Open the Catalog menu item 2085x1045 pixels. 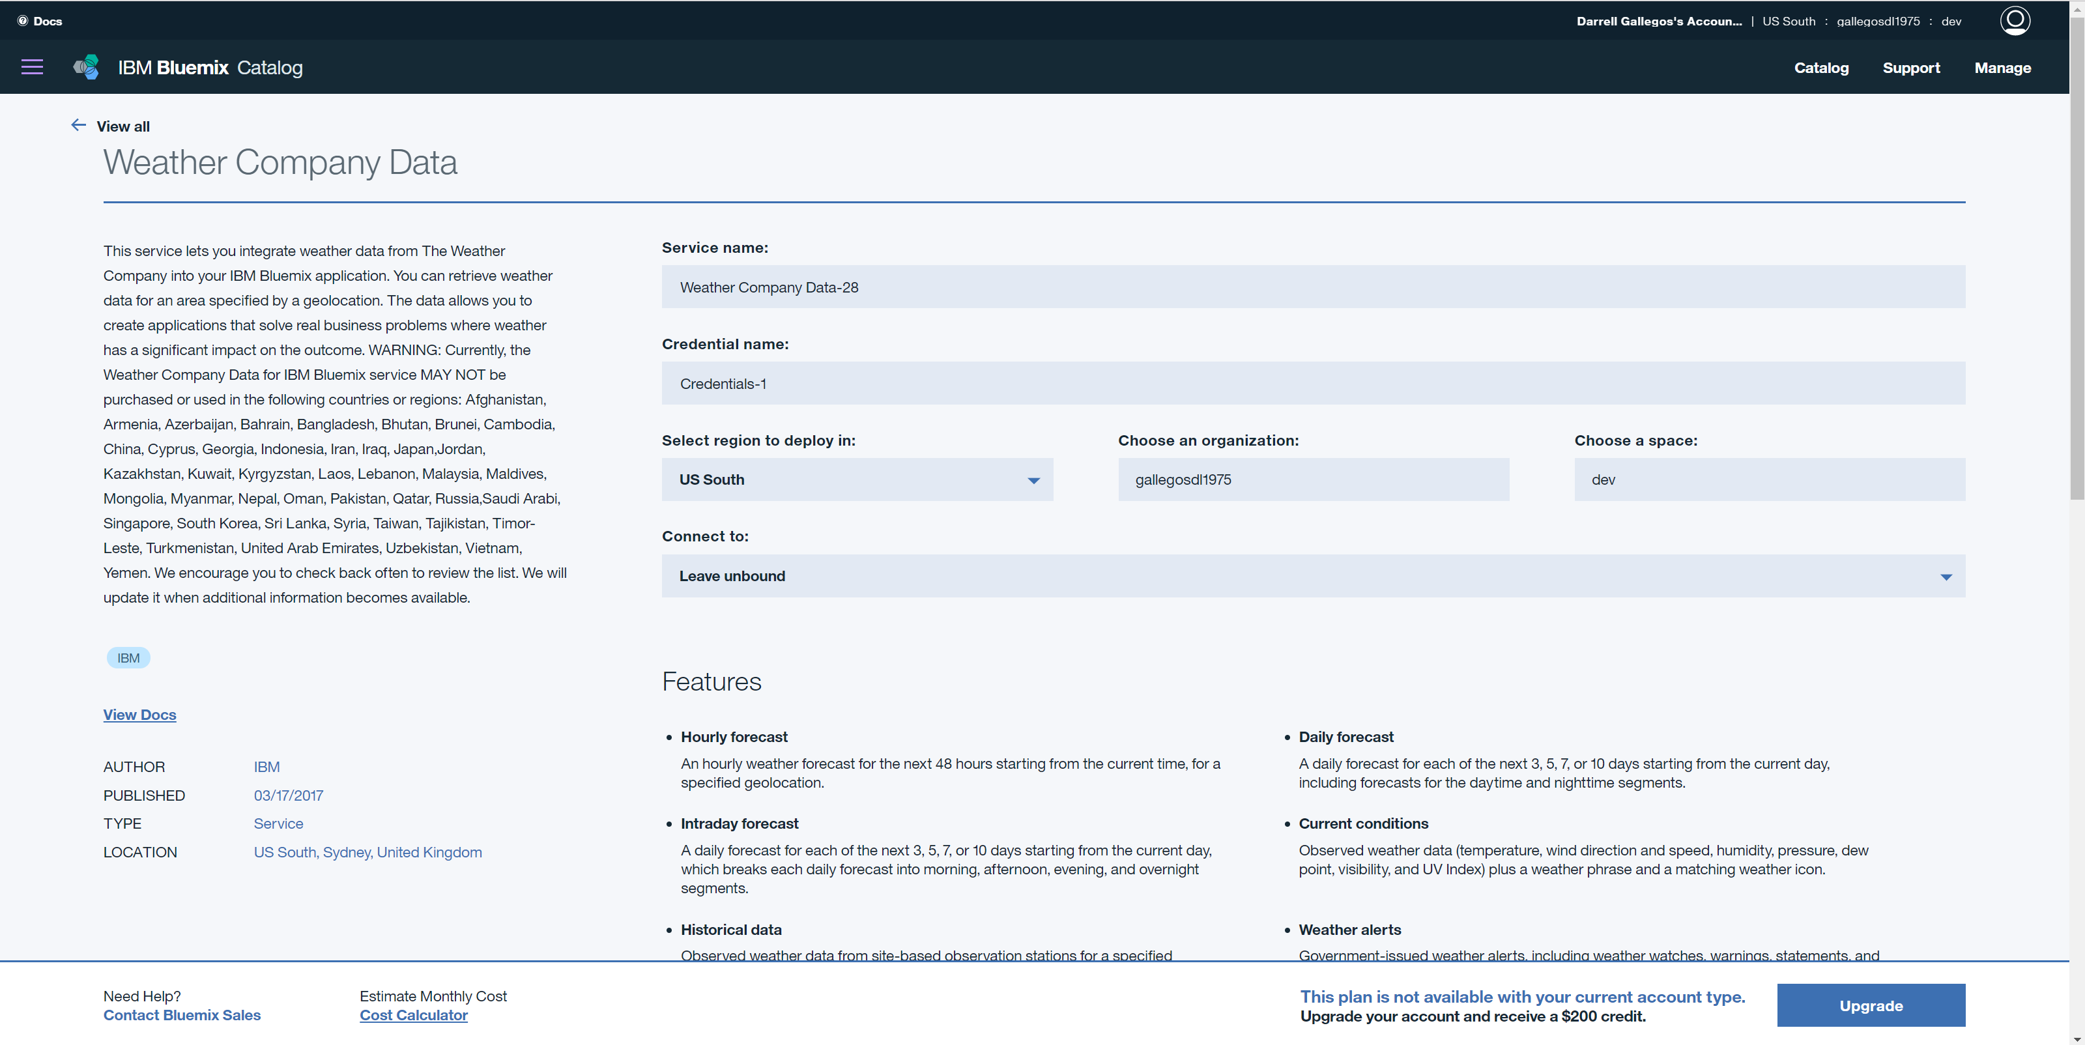click(1820, 68)
